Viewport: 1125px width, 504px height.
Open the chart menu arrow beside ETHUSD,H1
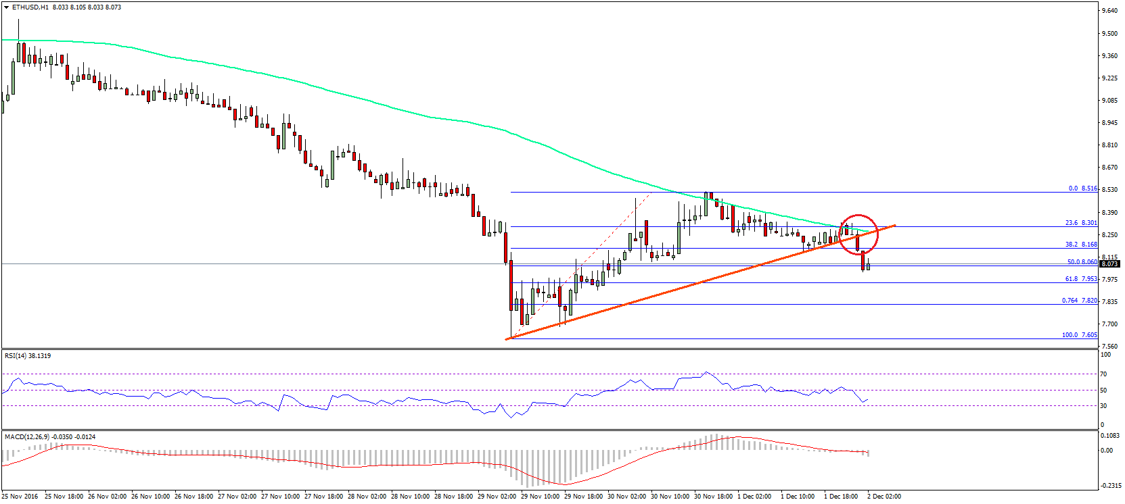pos(7,7)
